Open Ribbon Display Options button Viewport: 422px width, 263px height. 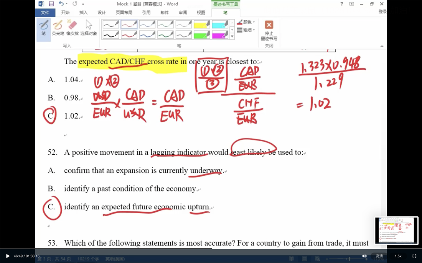[352, 4]
